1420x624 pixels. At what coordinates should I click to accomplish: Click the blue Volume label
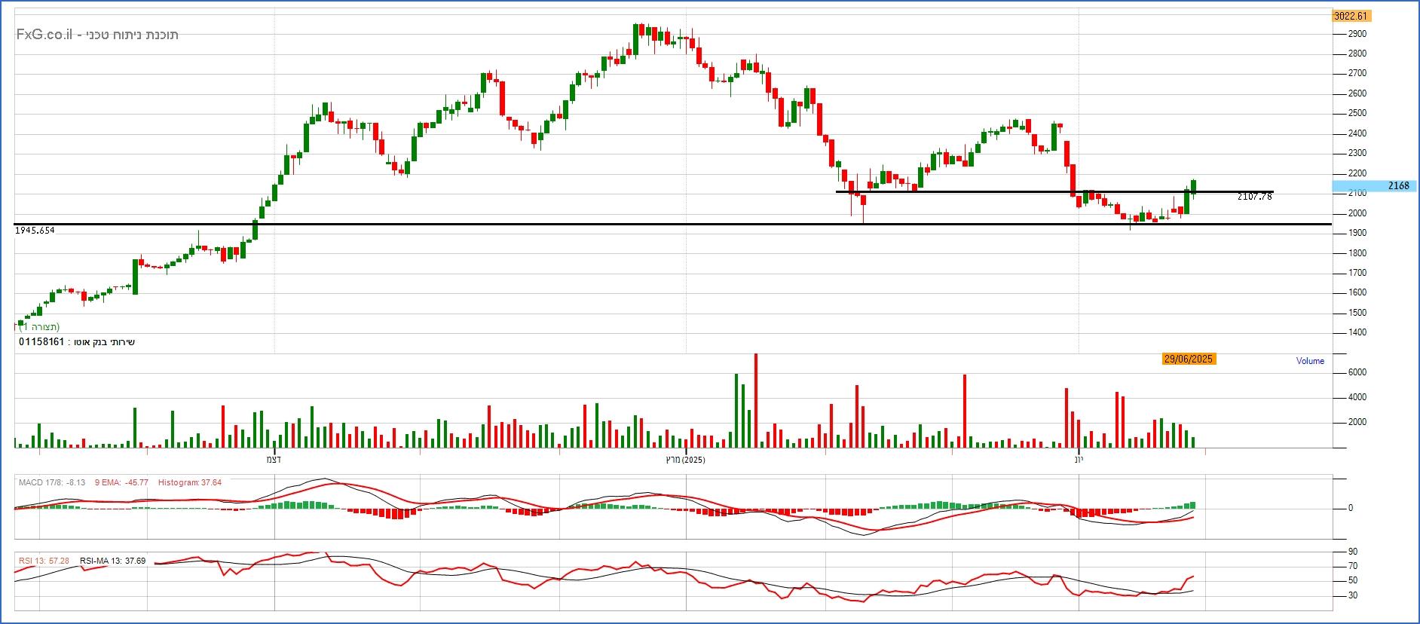(1309, 361)
